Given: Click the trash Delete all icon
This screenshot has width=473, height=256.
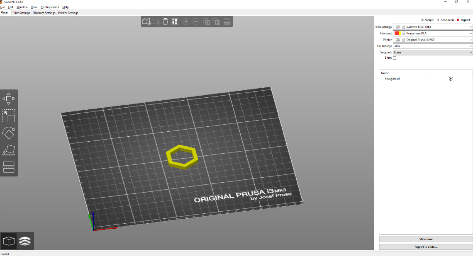Looking at the screenshot, I should pos(165,22).
